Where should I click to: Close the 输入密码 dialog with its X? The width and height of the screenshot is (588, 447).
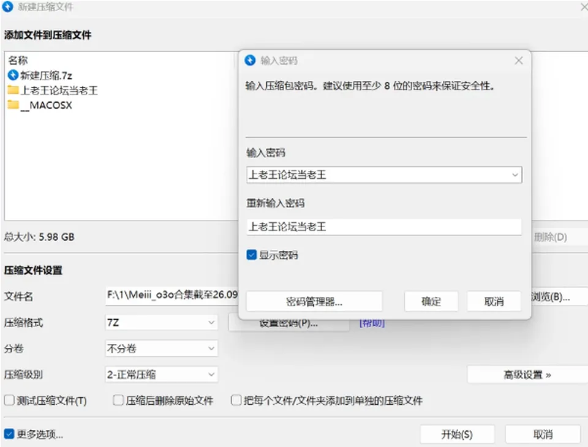[x=519, y=61]
